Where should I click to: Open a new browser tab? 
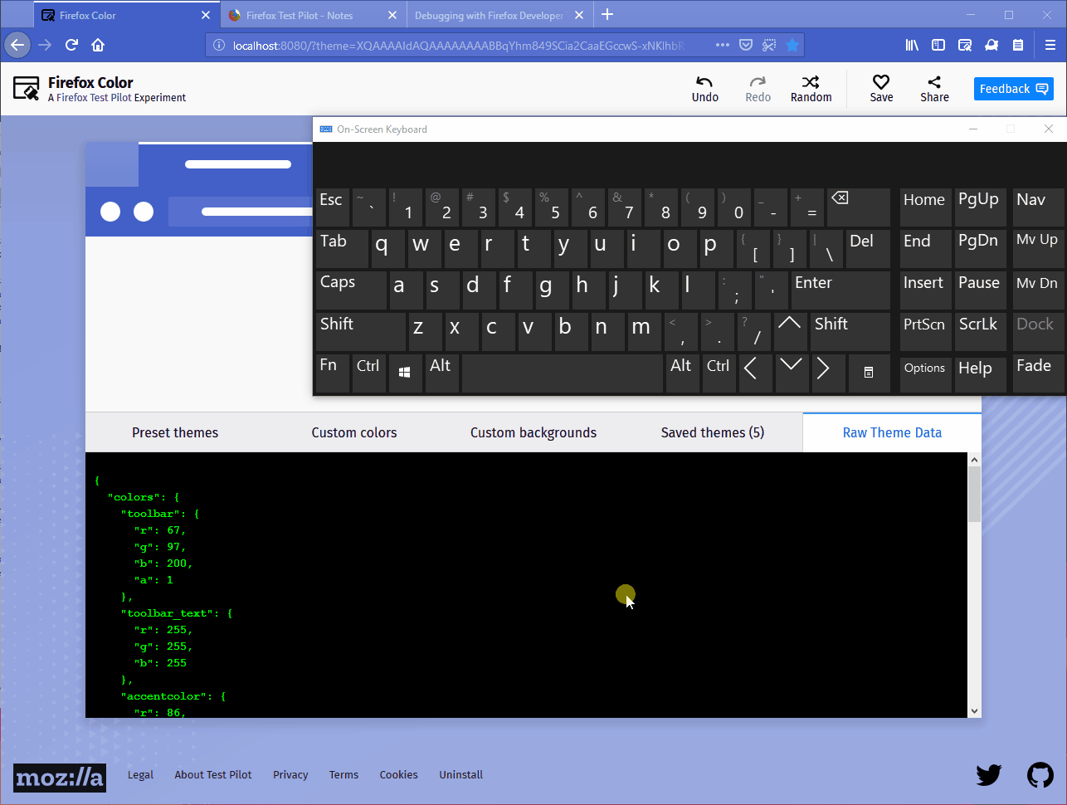tap(607, 14)
